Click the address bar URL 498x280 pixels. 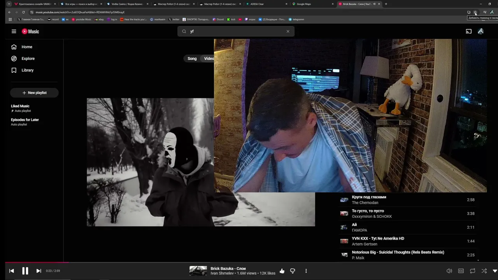[x=80, y=12]
